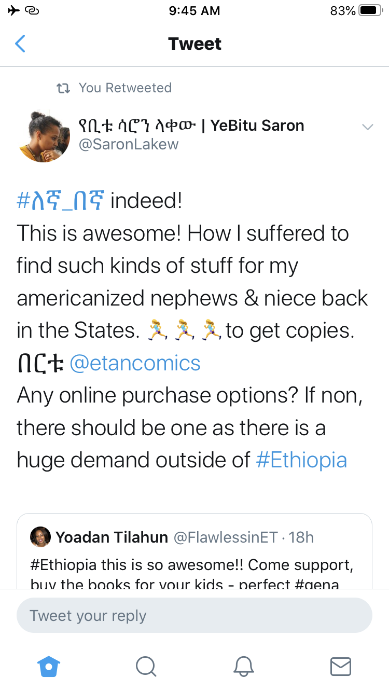Tap the @etancomics mention link
Viewport: 389px width, 692px height.
click(x=134, y=363)
